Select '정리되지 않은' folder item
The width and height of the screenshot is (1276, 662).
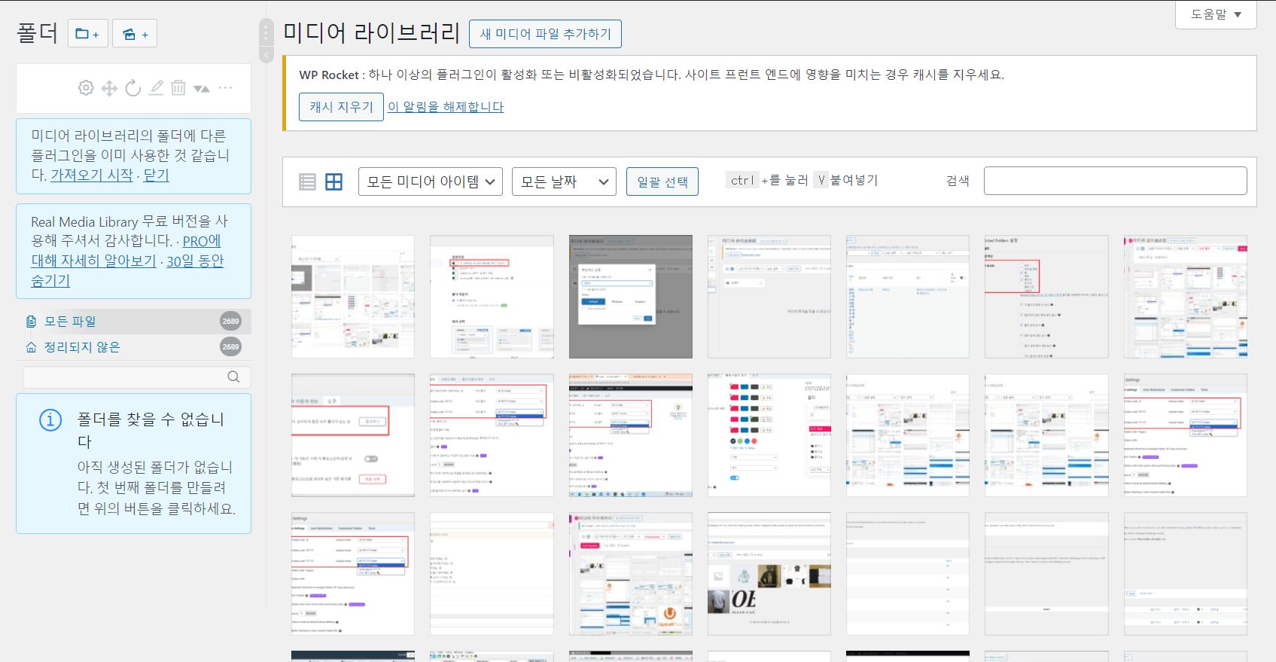point(82,347)
